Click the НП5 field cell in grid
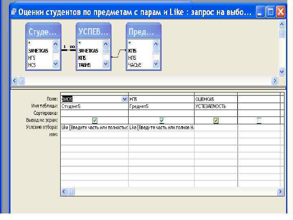This screenshot has height=220, width=293. click(161, 99)
